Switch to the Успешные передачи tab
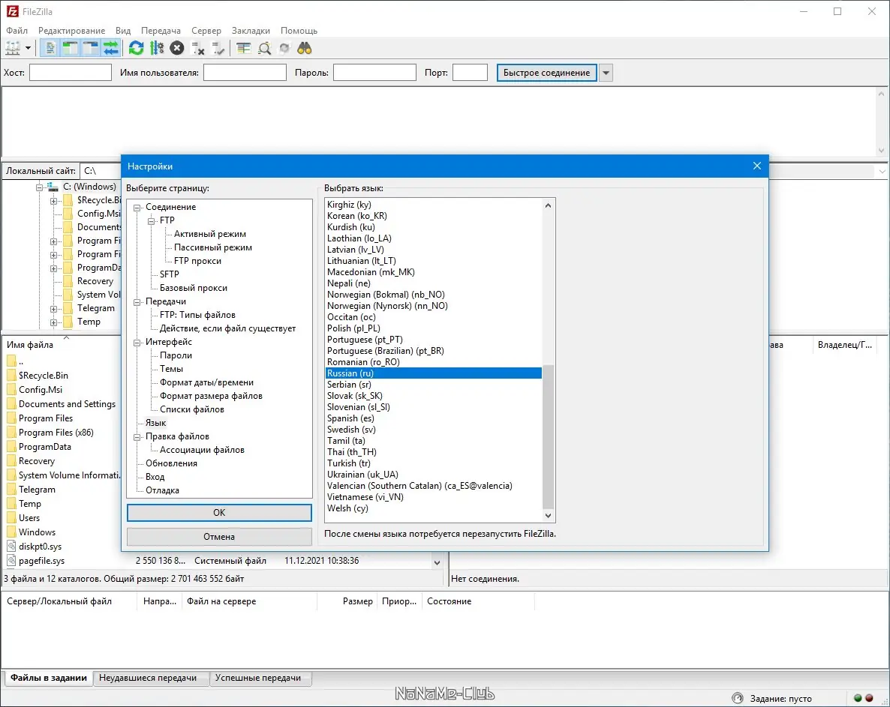The width and height of the screenshot is (890, 707). (x=258, y=678)
